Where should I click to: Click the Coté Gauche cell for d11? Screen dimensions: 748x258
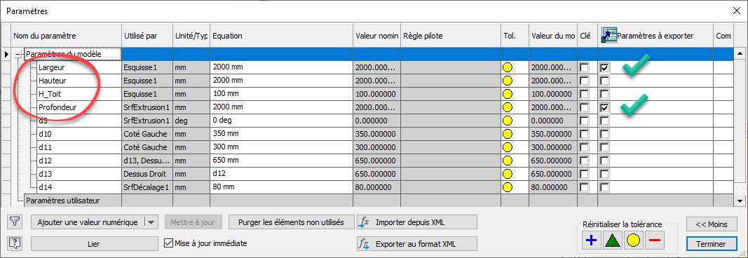click(x=147, y=147)
